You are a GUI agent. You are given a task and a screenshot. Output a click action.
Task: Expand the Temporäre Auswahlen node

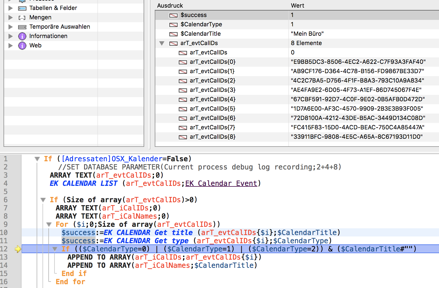coord(11,27)
